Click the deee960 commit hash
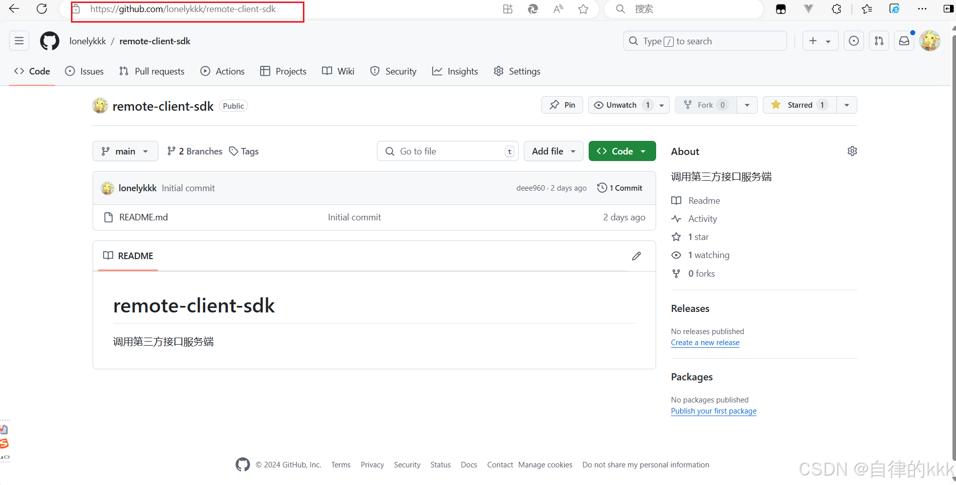The image size is (956, 485). click(530, 188)
